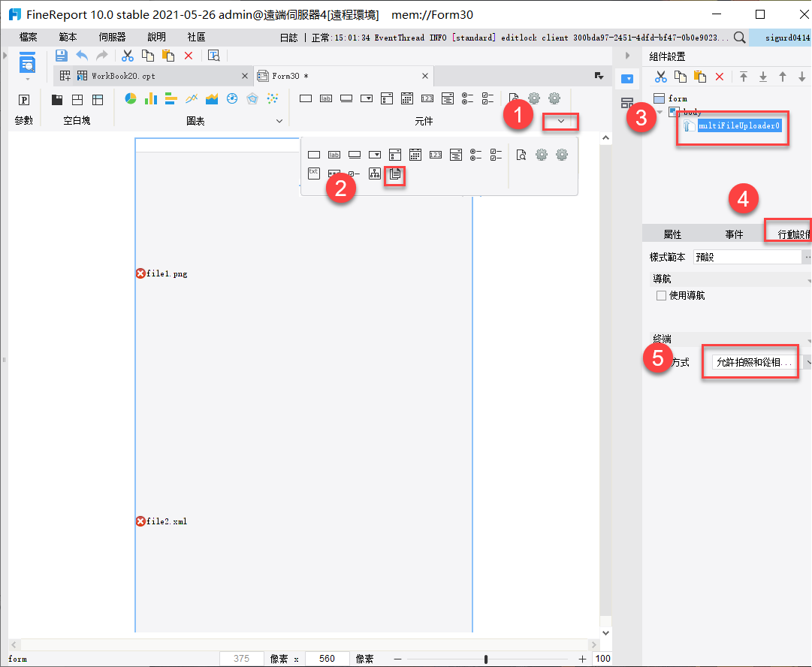Select toolbar date widget above popup
The width and height of the screenshot is (812, 667).
pyautogui.click(x=407, y=98)
